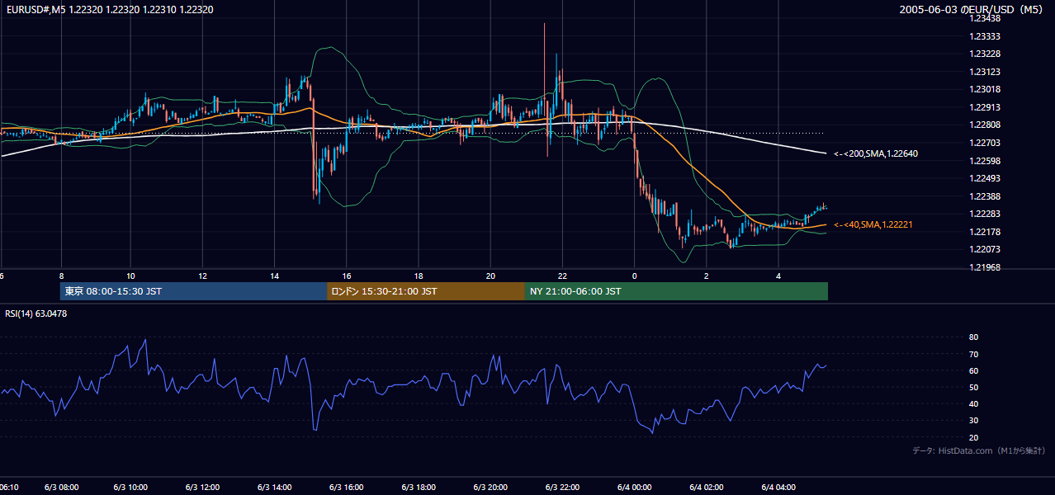Click the 200 SMA label showing 1.22640
The image size is (1055, 495).
876,153
